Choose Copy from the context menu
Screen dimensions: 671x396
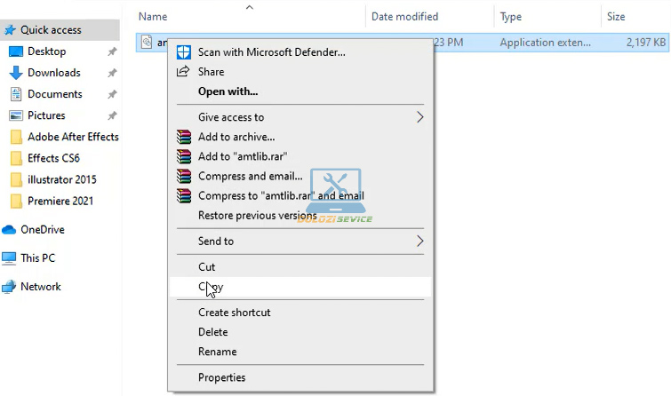click(211, 287)
